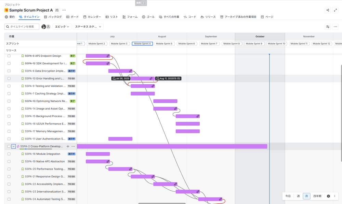Click the team members icon beside project title
The width and height of the screenshot is (342, 204).
click(57, 10)
